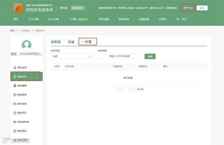Image resolution: width=224 pixels, height=145 pixels.
Task: Click the folder icon beside 我的资料库
Action: pyautogui.click(x=15, y=122)
